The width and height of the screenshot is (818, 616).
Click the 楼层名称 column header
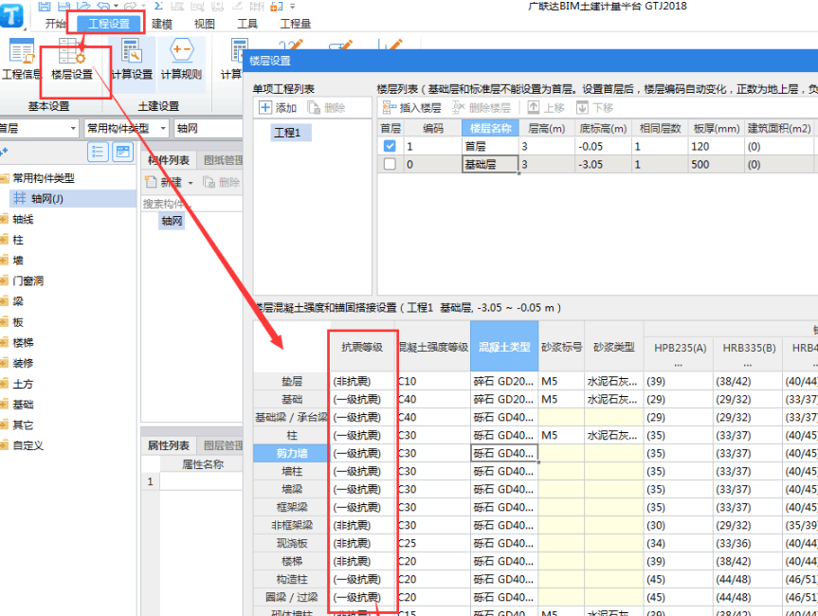pyautogui.click(x=490, y=128)
